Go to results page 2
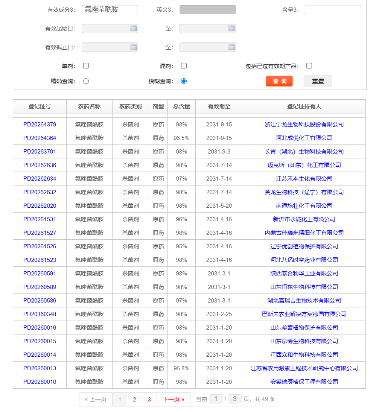This screenshot has width=379, height=412. click(x=135, y=399)
